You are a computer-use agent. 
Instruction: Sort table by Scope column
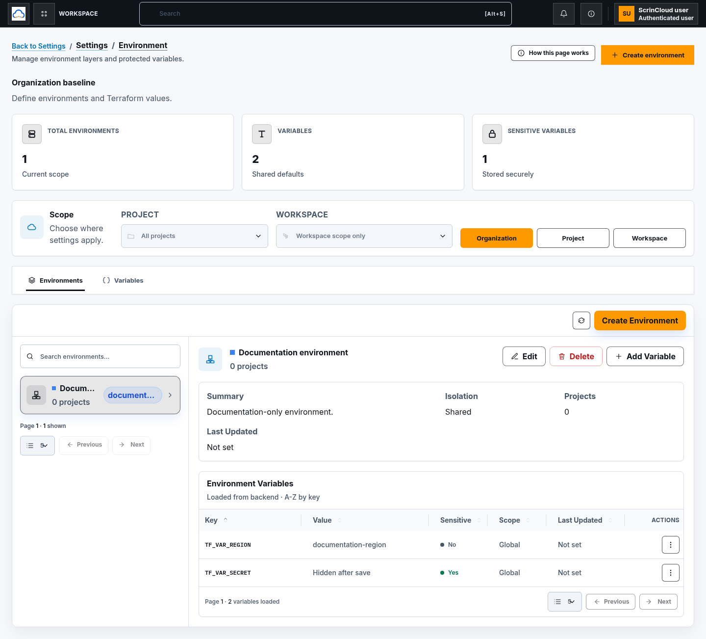tap(528, 520)
